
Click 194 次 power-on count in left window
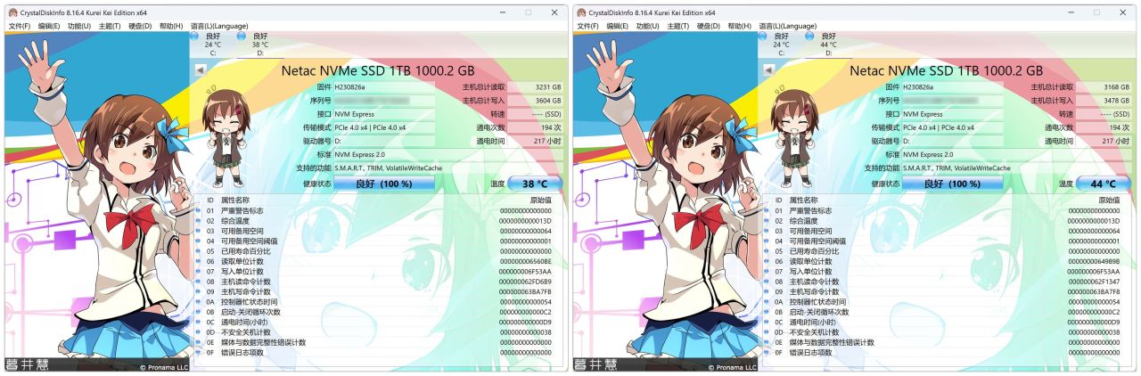(x=535, y=127)
